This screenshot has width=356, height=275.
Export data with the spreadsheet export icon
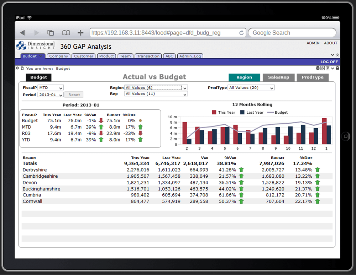pyautogui.click(x=323, y=68)
